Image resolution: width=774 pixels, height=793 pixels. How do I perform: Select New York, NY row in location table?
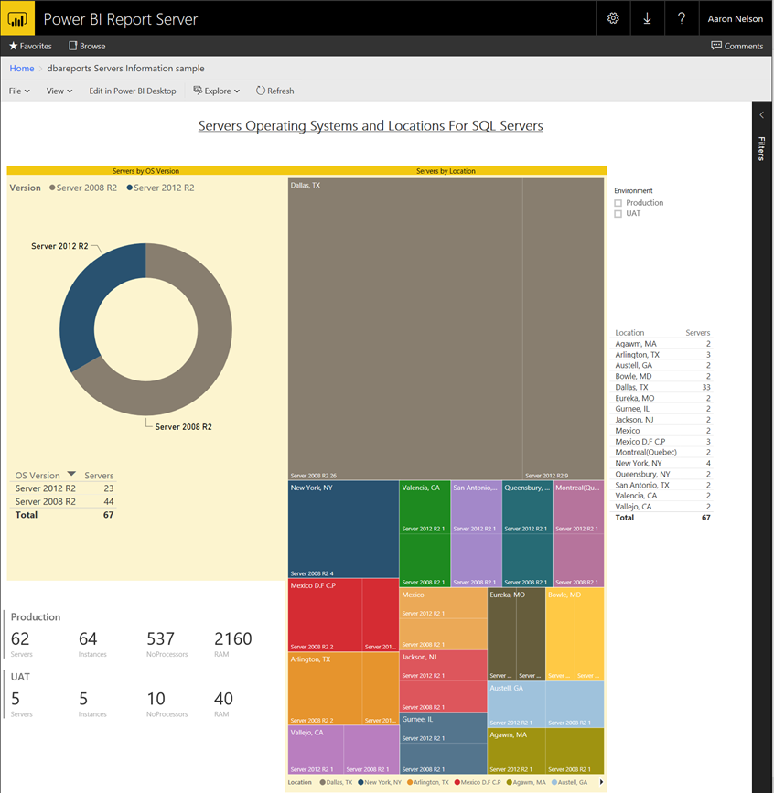pos(662,463)
